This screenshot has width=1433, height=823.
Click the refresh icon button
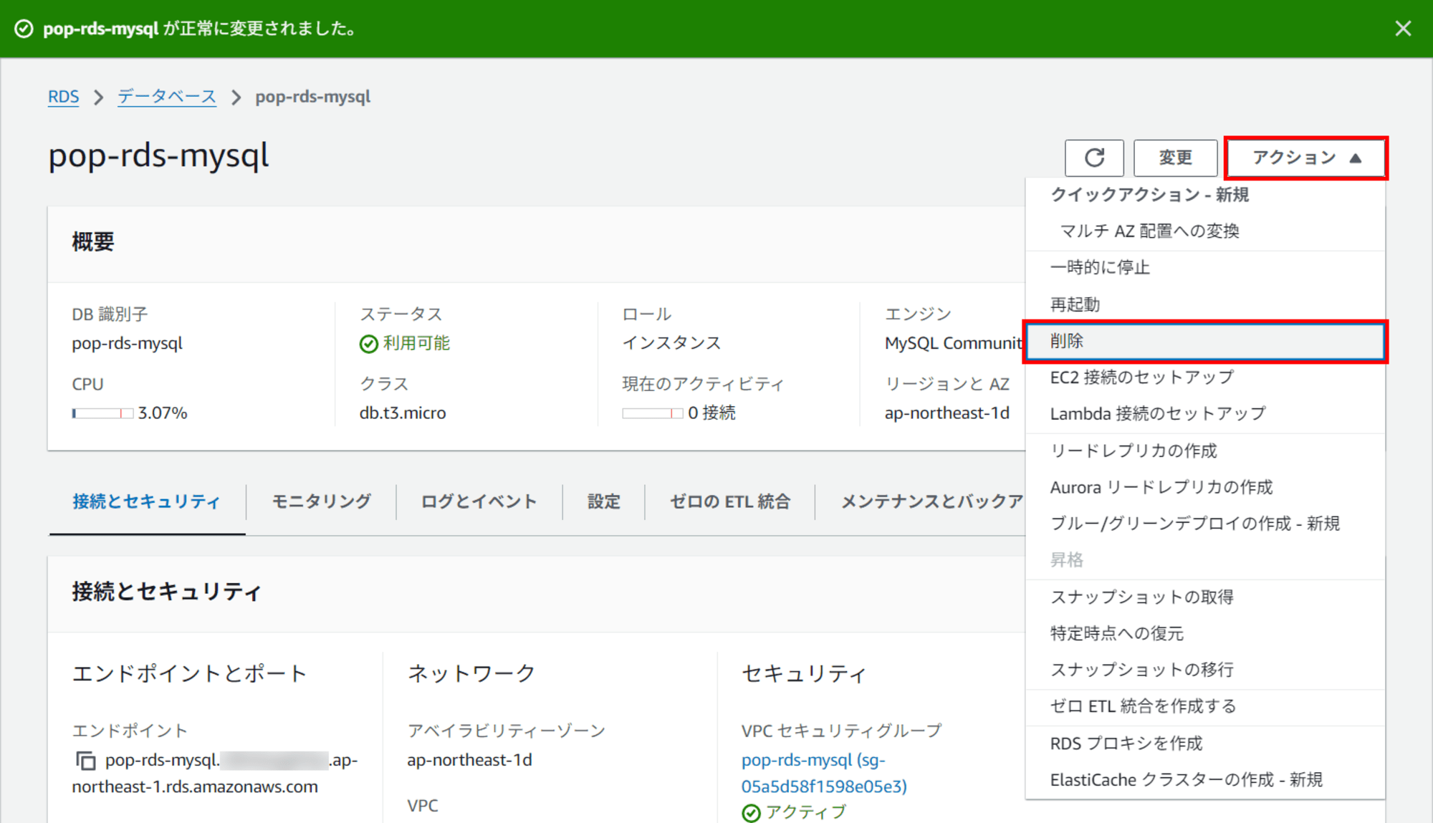[1094, 158]
